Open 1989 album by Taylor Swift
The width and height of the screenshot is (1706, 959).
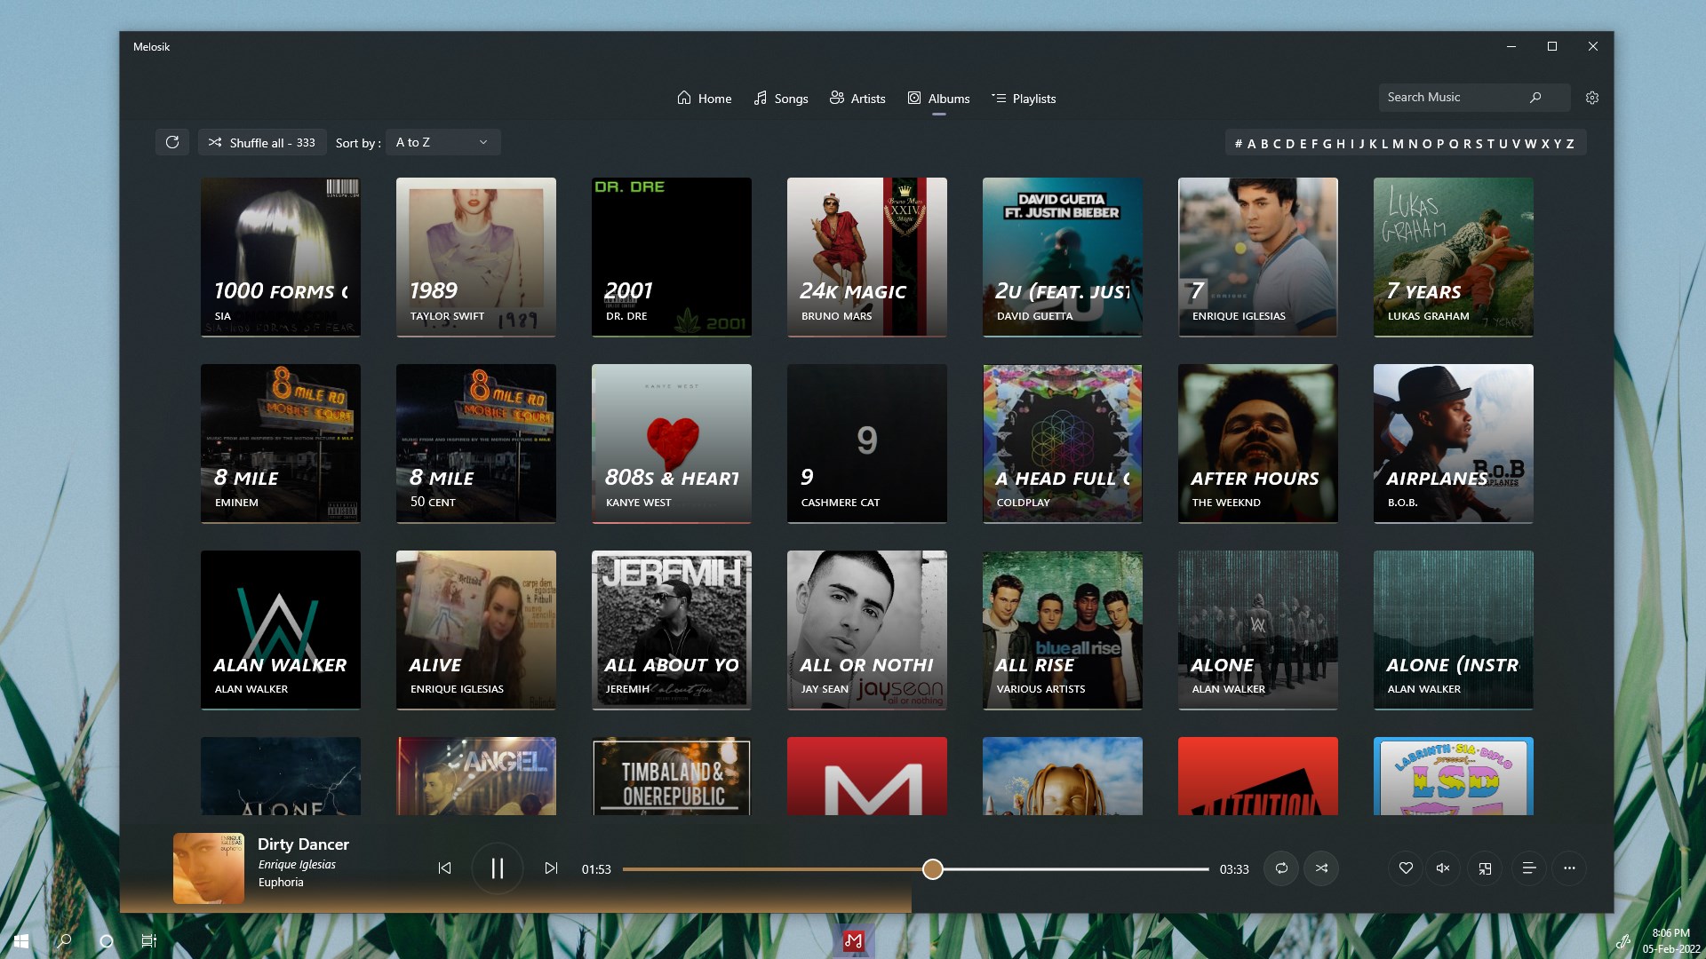[x=476, y=257]
